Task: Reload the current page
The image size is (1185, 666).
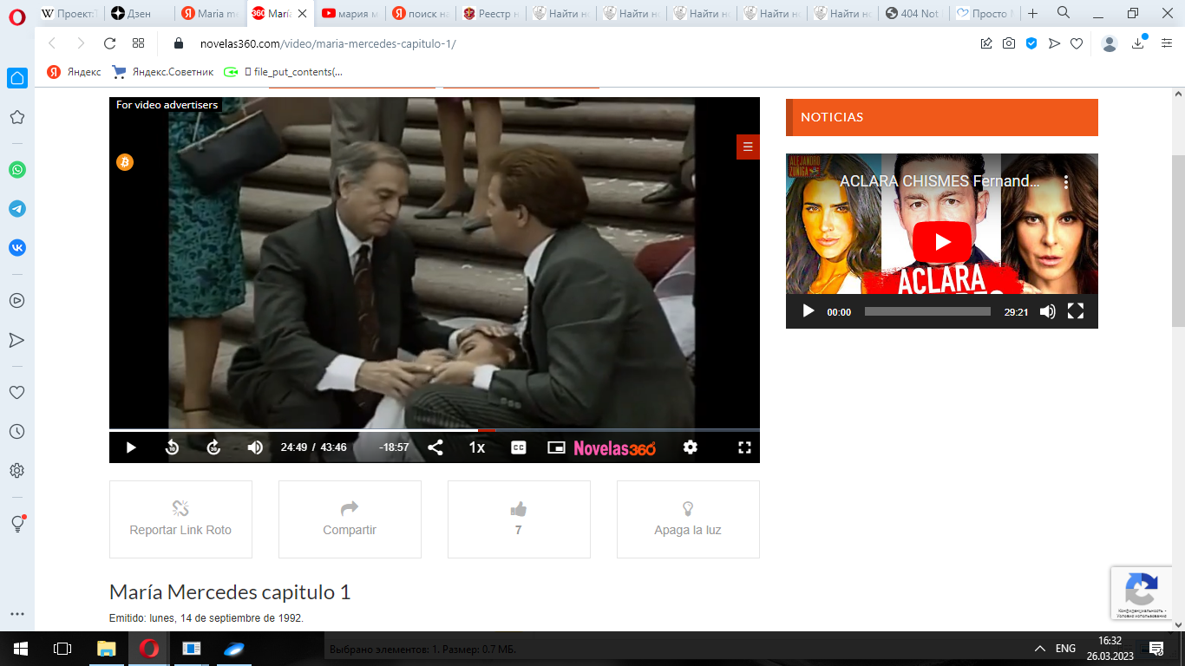Action: point(109,43)
